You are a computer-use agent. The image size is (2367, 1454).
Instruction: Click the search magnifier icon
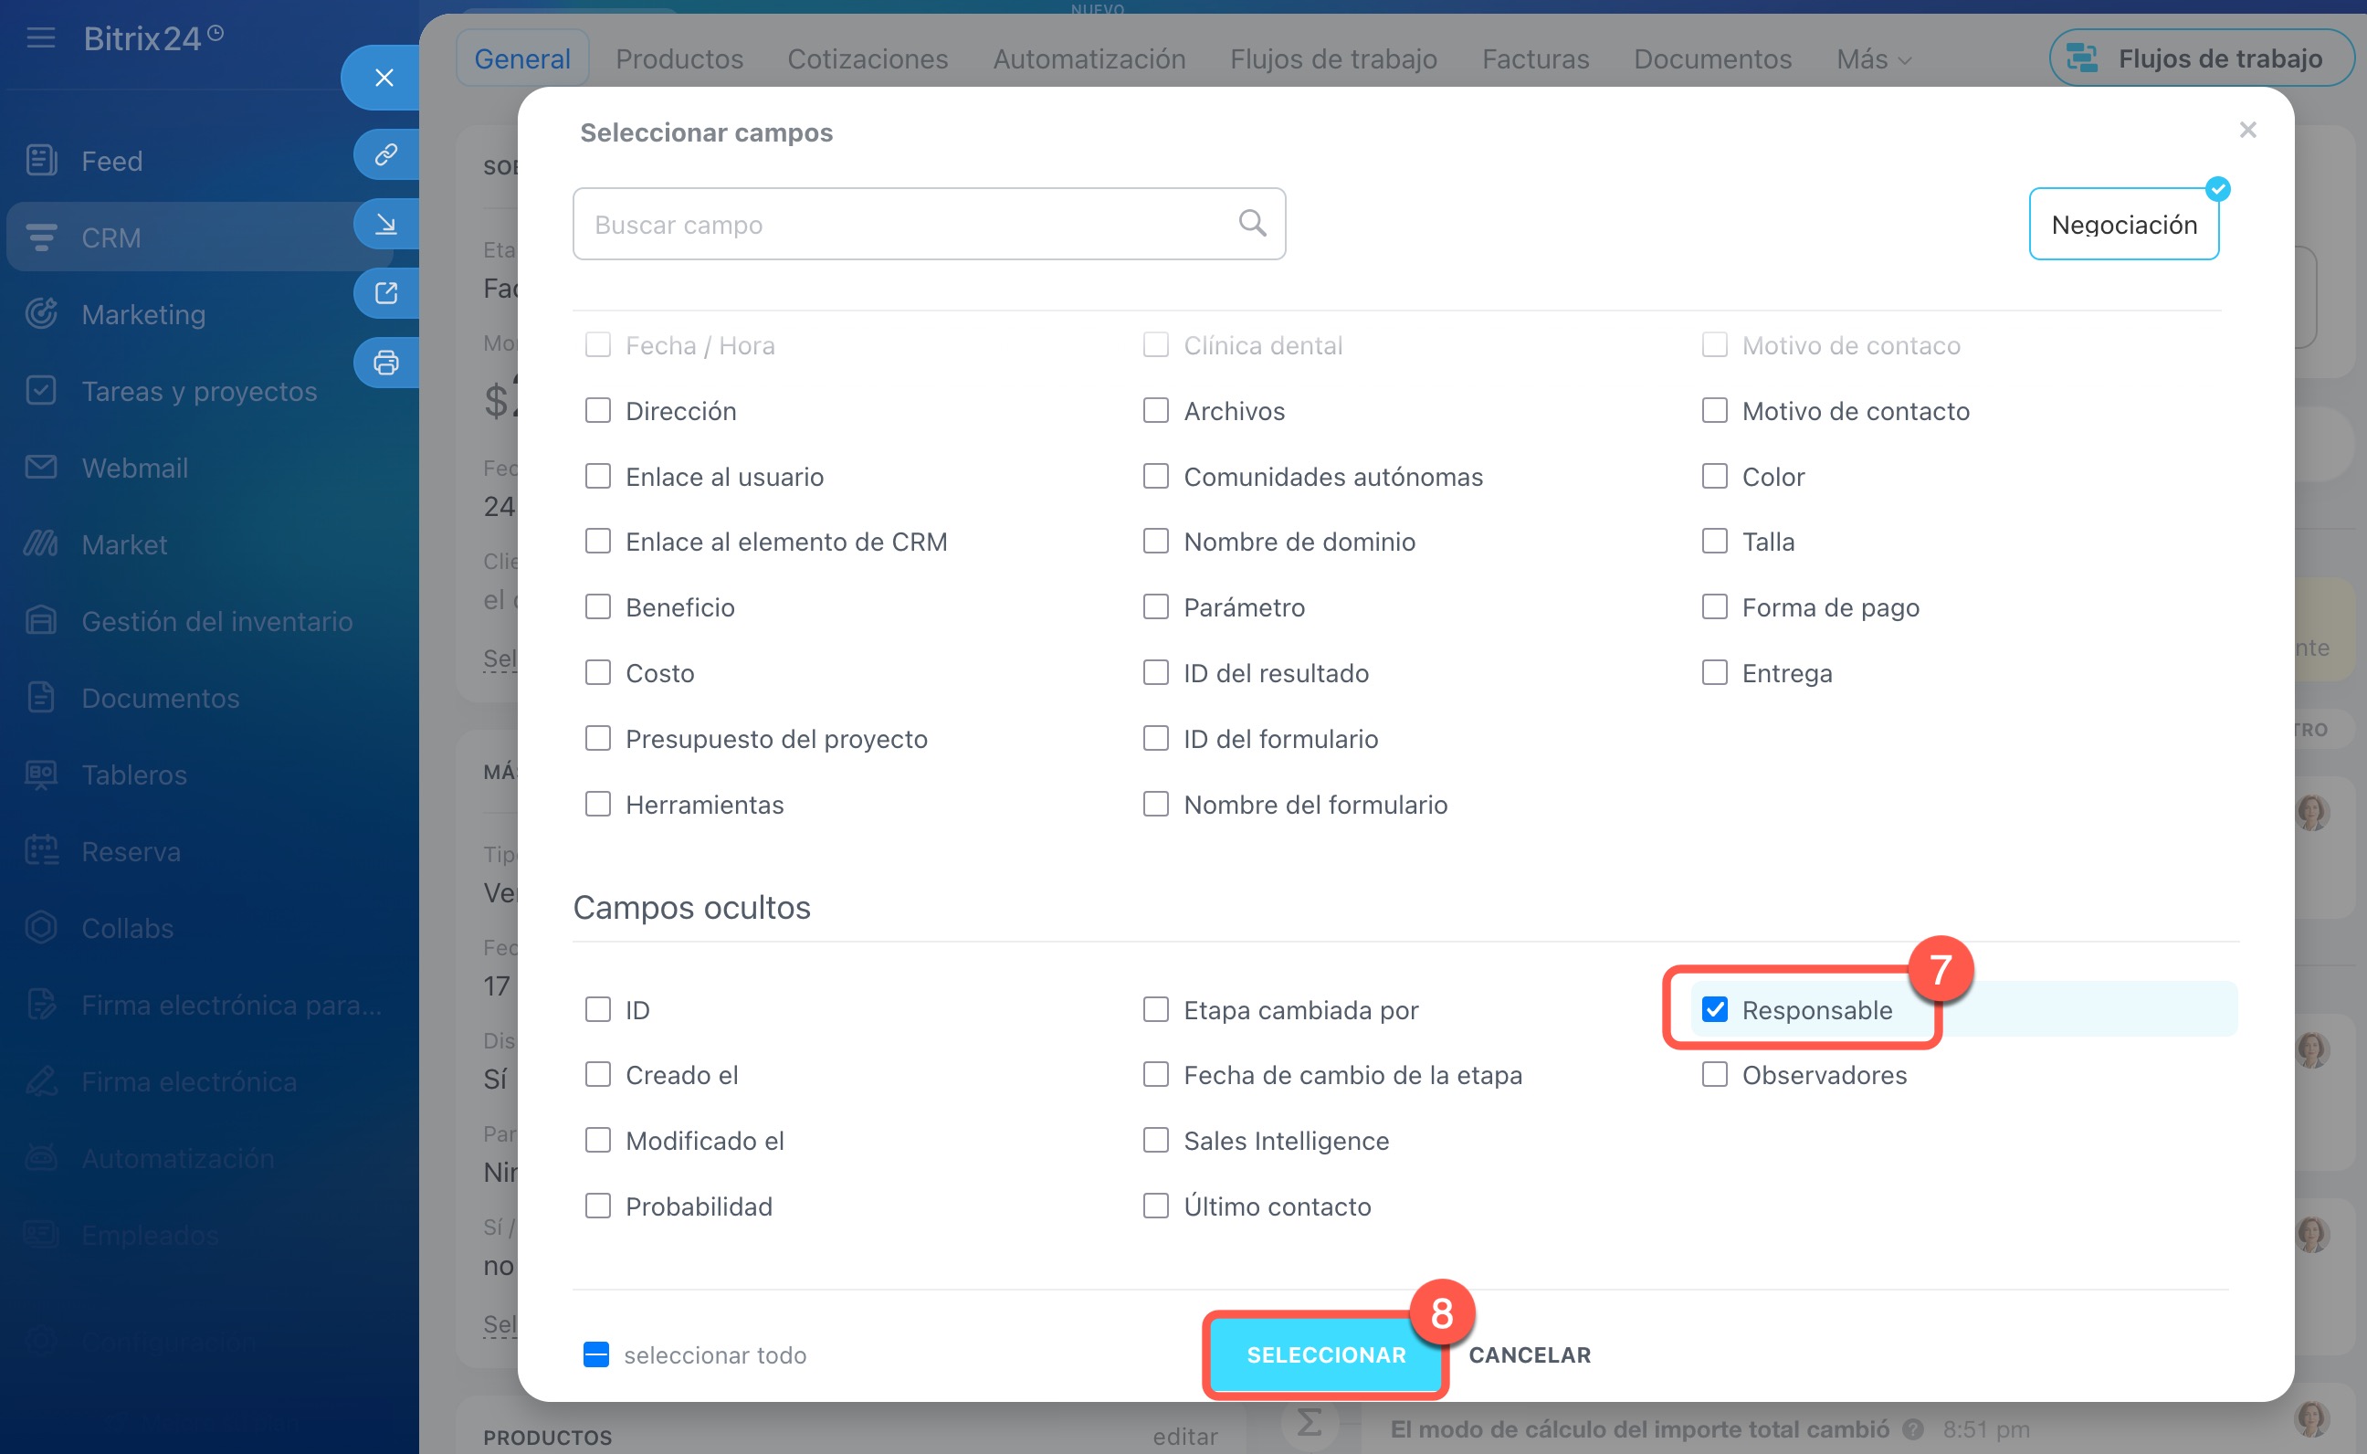point(1252,223)
